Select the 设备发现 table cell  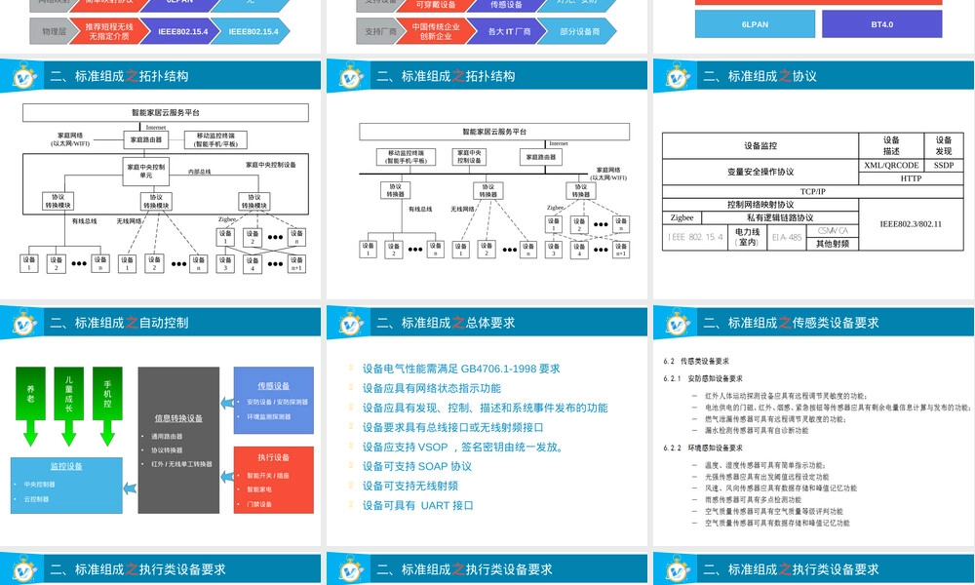click(943, 145)
